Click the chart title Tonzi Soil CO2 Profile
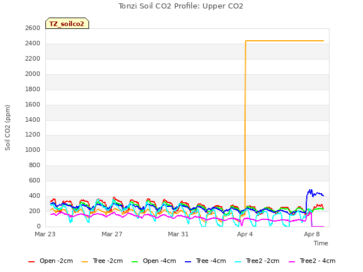Screen dimensions: 363x272 pyautogui.click(x=181, y=6)
